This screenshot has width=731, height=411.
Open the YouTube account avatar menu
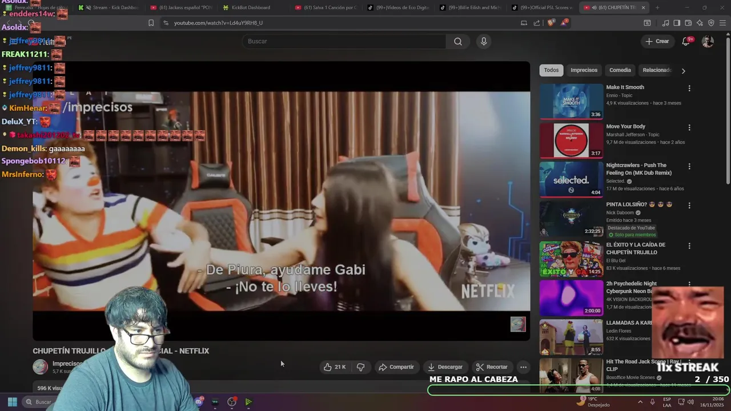point(708,41)
